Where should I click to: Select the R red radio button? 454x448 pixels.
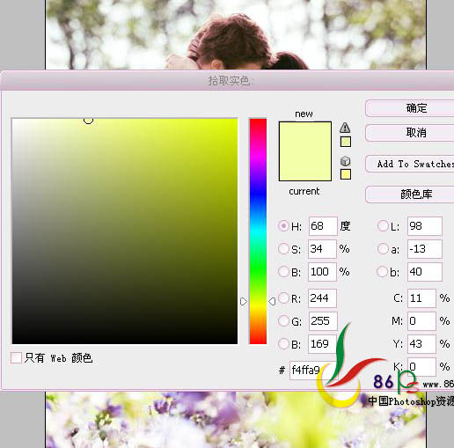tap(283, 298)
